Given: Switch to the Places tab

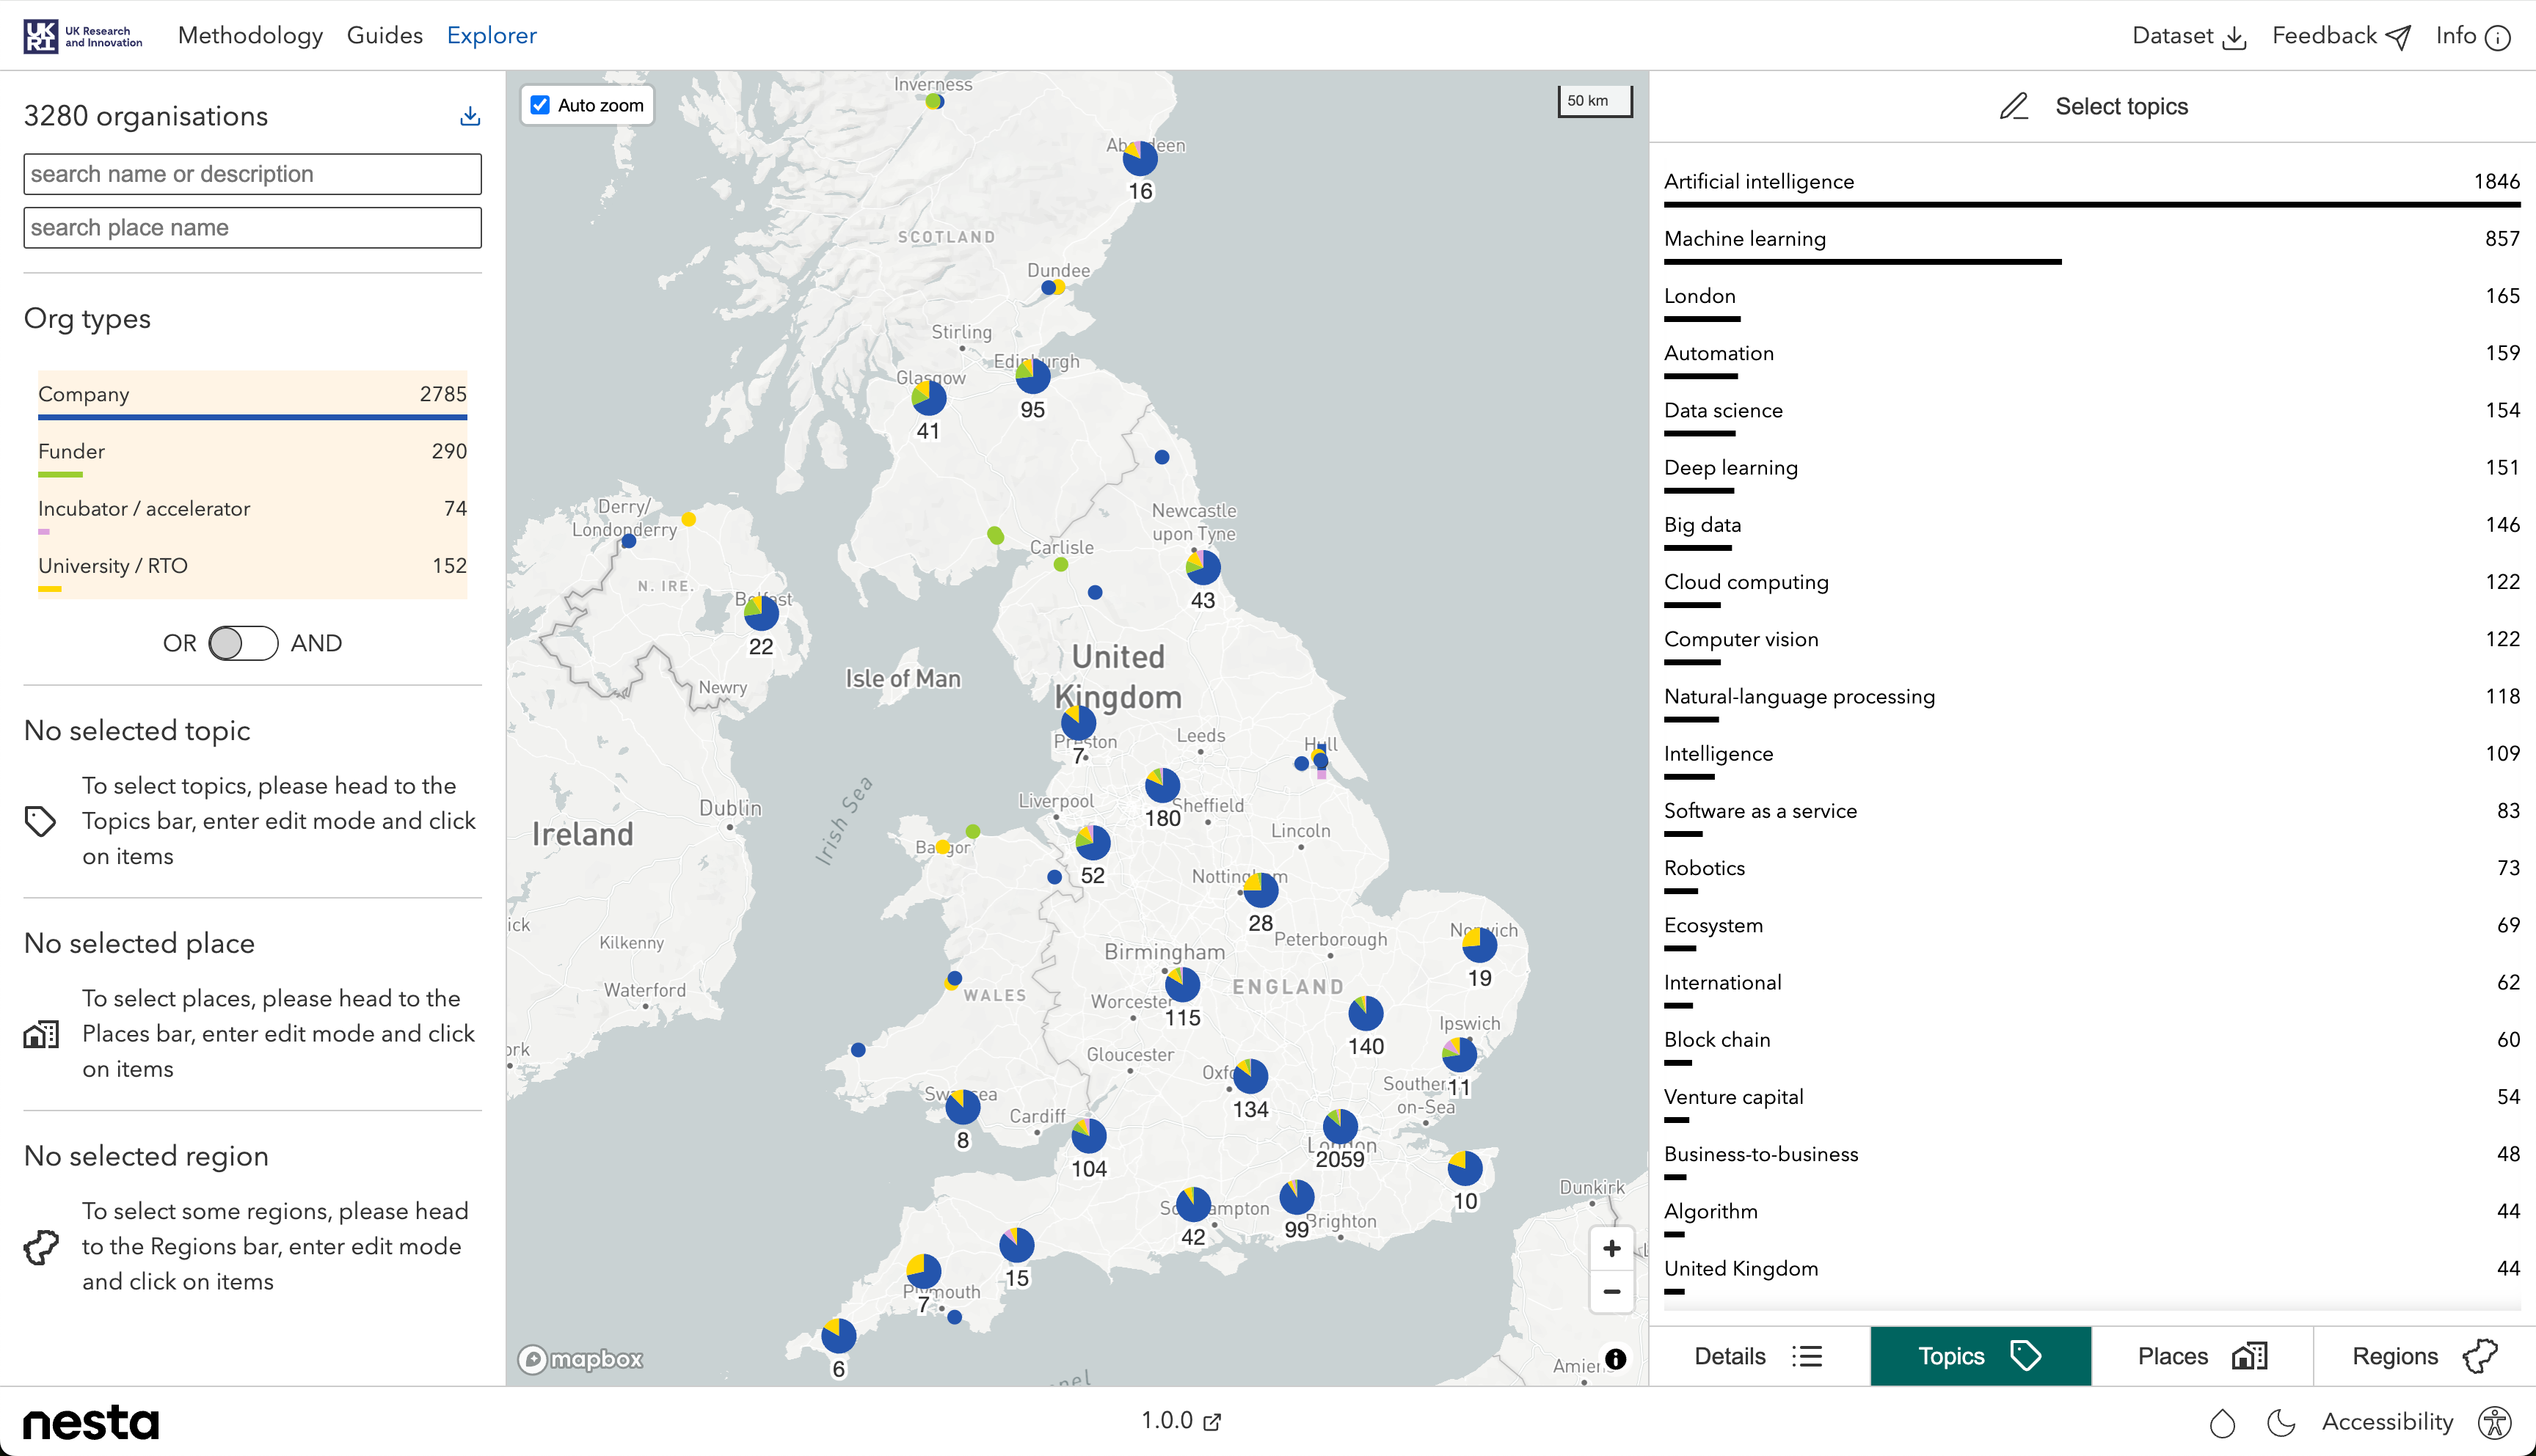Looking at the screenshot, I should click(x=2201, y=1356).
